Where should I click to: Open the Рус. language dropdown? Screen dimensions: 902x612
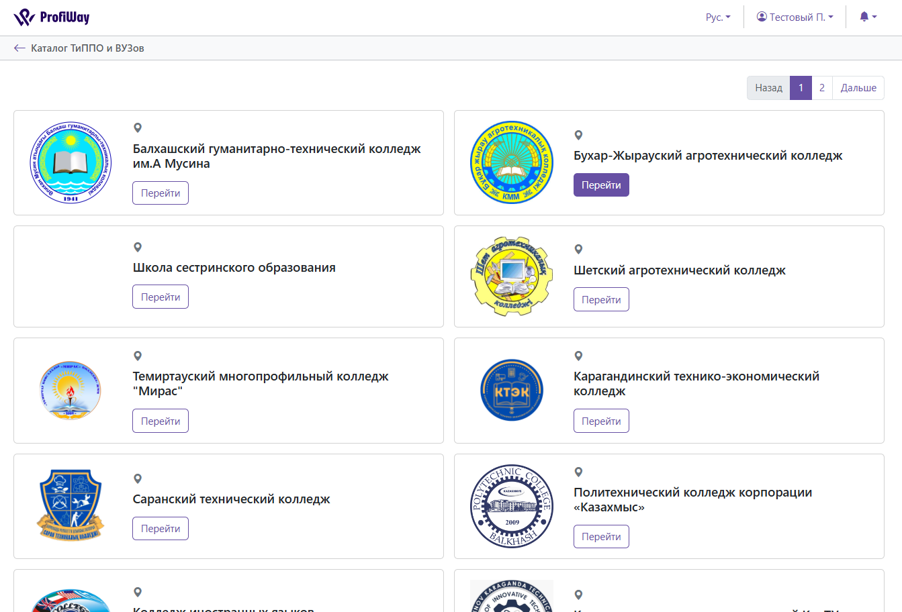718,17
